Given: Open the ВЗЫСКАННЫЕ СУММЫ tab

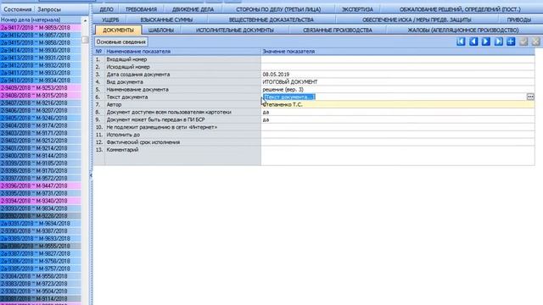Looking at the screenshot, I should [x=166, y=19].
